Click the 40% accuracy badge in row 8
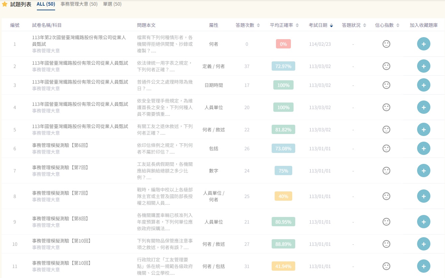 pyautogui.click(x=283, y=196)
